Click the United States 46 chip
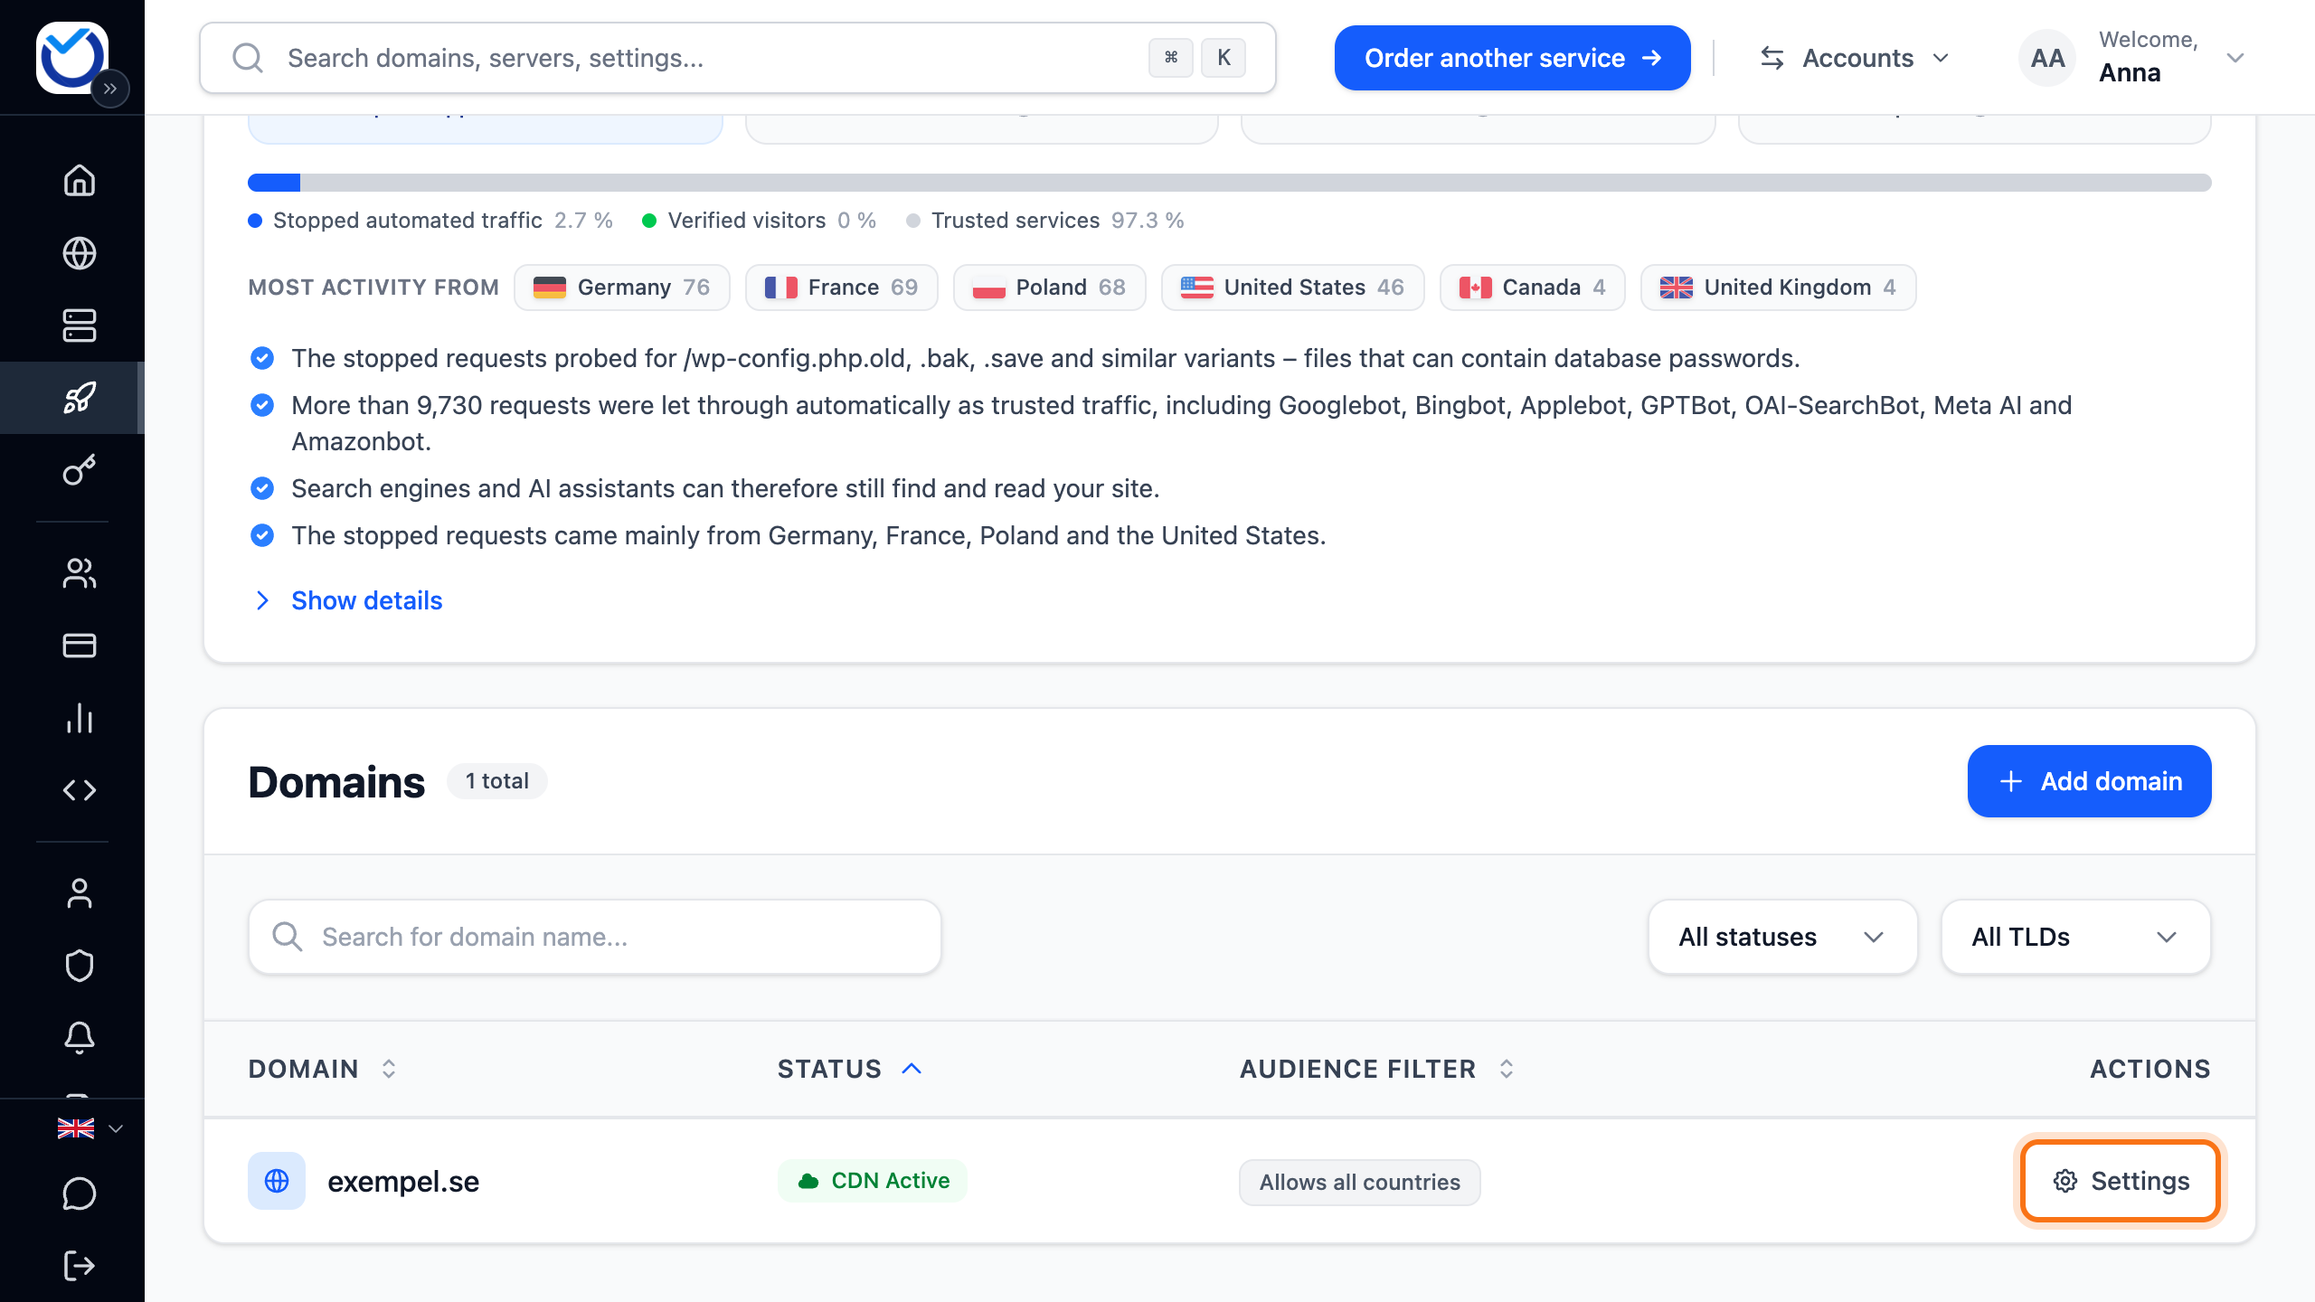Image resolution: width=2315 pixels, height=1302 pixels. pos(1292,288)
